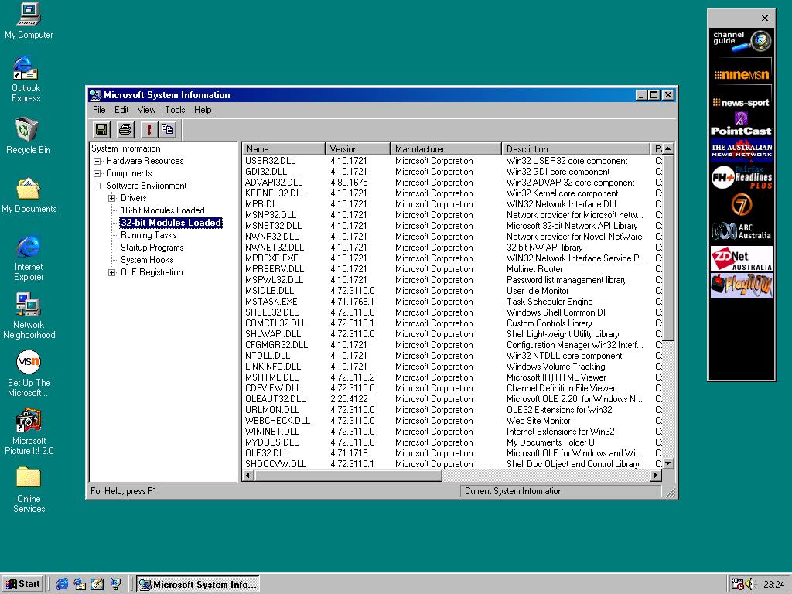This screenshot has height=594, width=792.
Task: Open the File menu
Action: [99, 110]
